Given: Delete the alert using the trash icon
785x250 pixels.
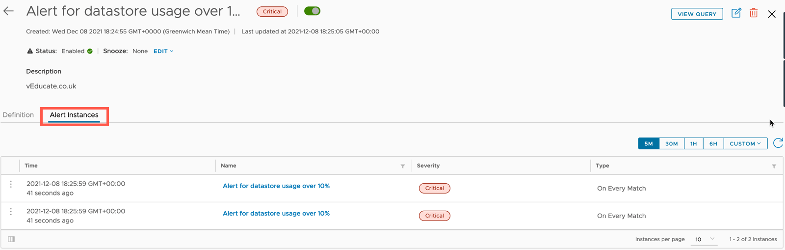Looking at the screenshot, I should pyautogui.click(x=754, y=13).
